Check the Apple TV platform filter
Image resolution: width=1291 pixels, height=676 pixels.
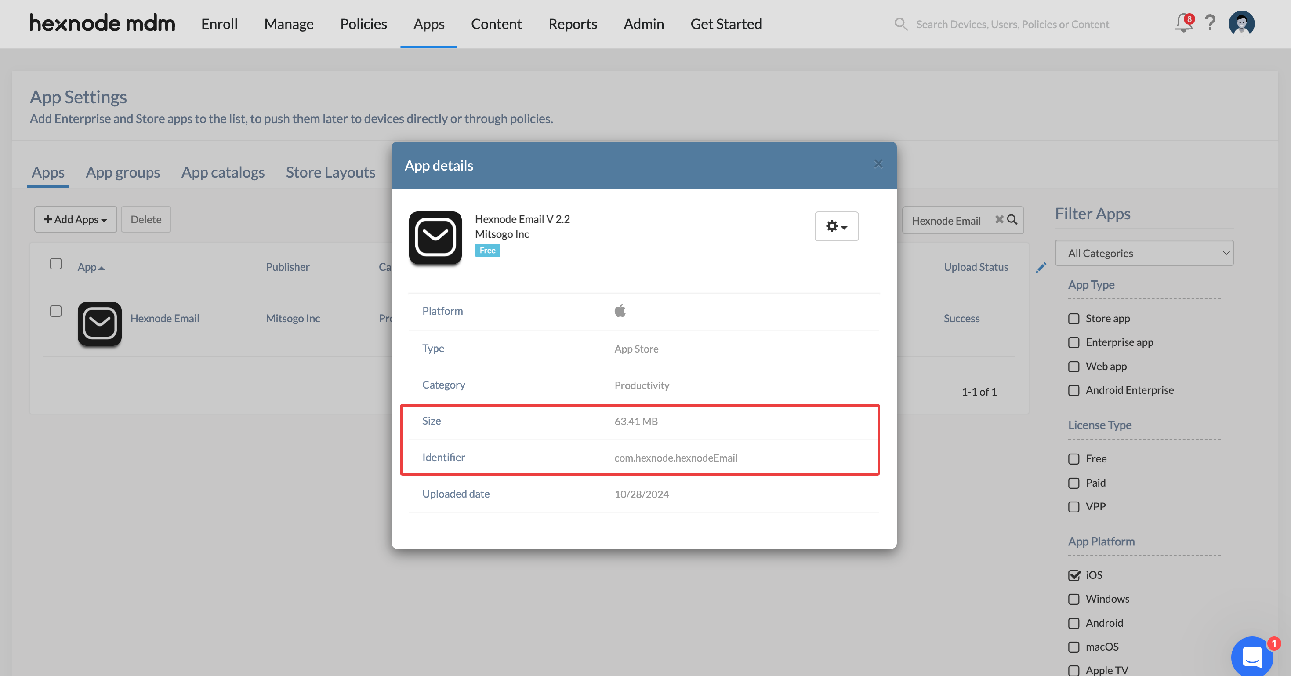[1073, 670]
